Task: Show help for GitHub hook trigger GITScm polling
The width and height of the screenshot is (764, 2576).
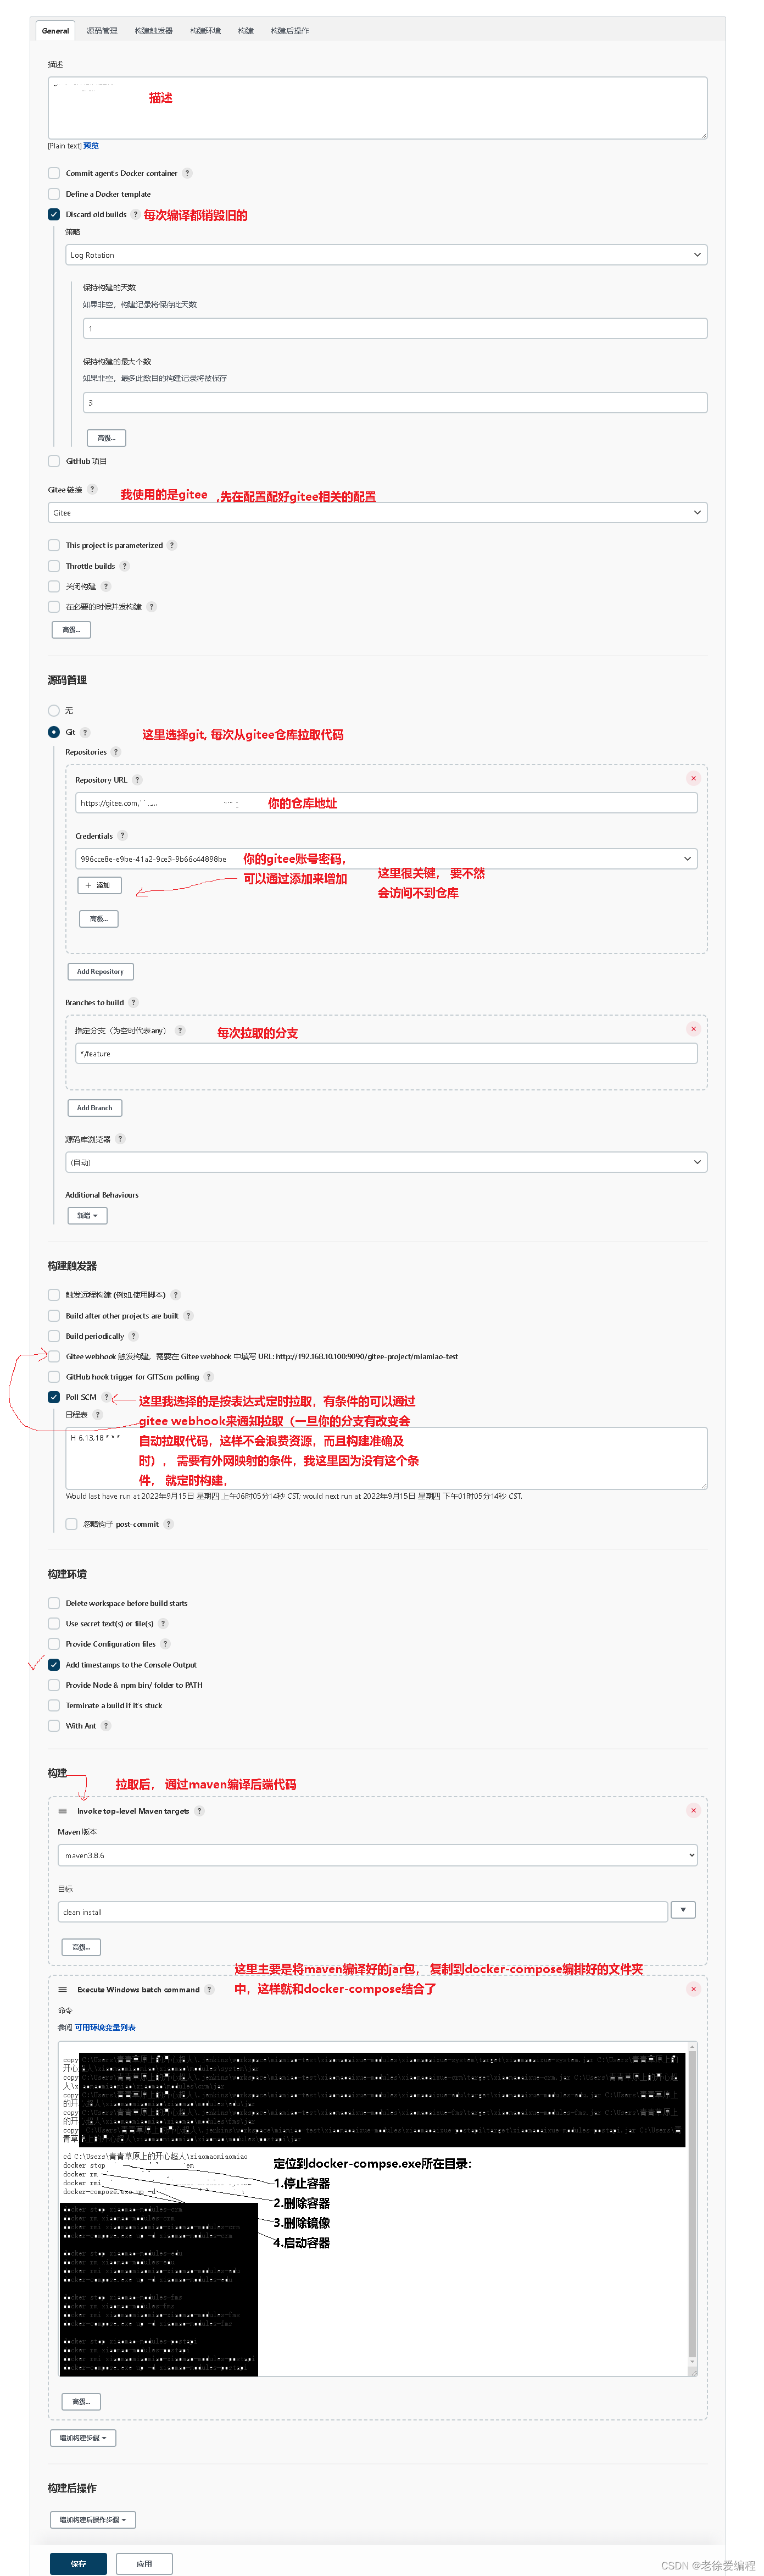Action: [x=208, y=1376]
